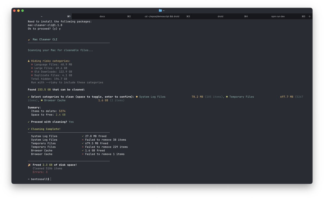Click the '697.7 MB' Temporary Files size
Viewport: 324px width, 199px height.
tap(287, 97)
